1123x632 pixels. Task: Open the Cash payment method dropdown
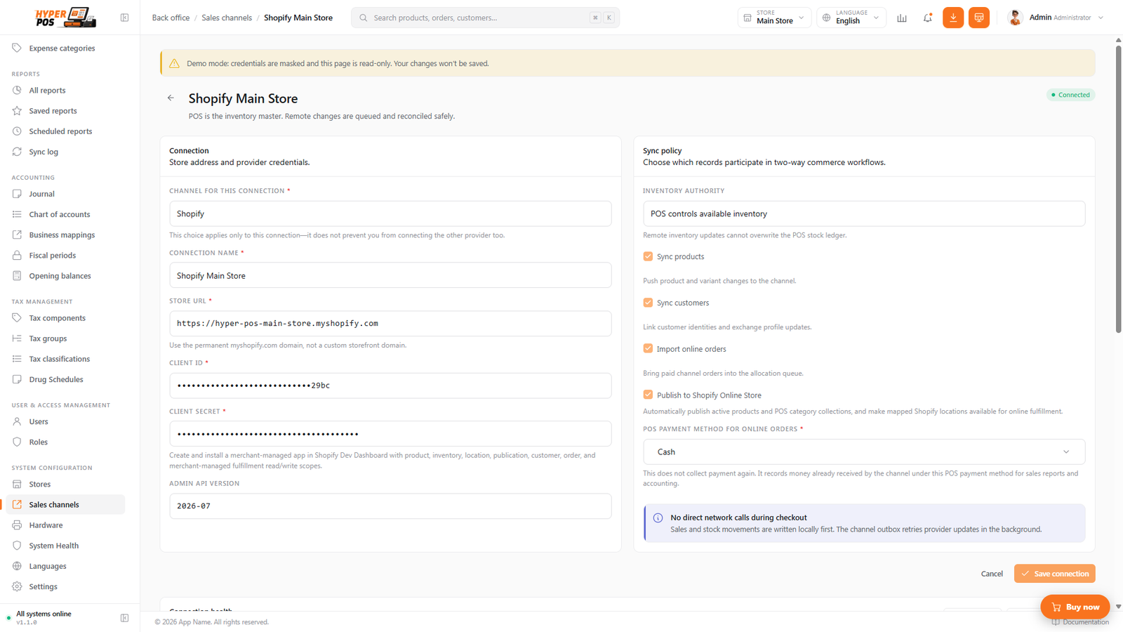[x=864, y=452]
